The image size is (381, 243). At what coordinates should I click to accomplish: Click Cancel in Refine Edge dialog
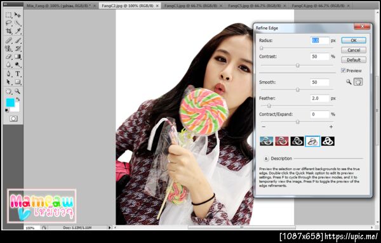coord(354,50)
